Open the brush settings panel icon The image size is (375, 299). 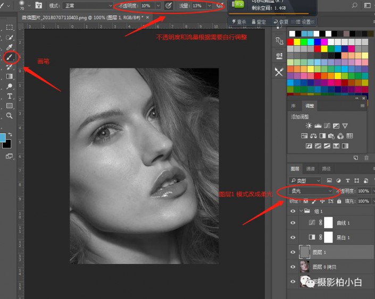click(x=39, y=5)
